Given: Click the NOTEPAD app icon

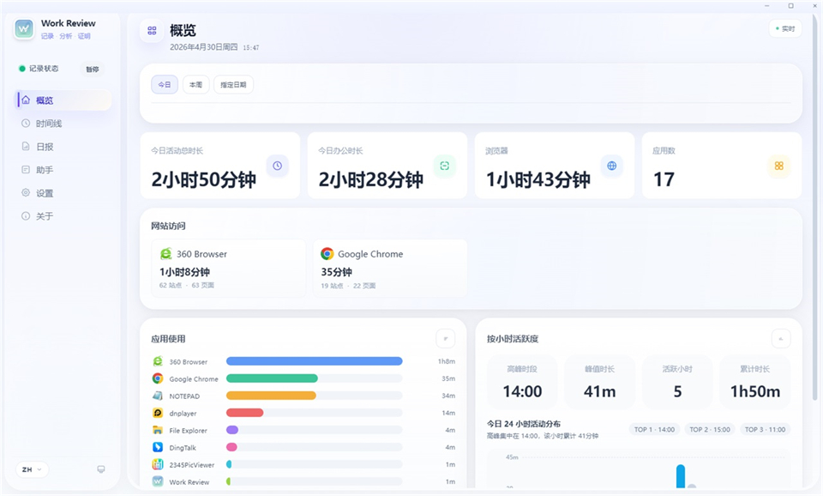Looking at the screenshot, I should 158,396.
